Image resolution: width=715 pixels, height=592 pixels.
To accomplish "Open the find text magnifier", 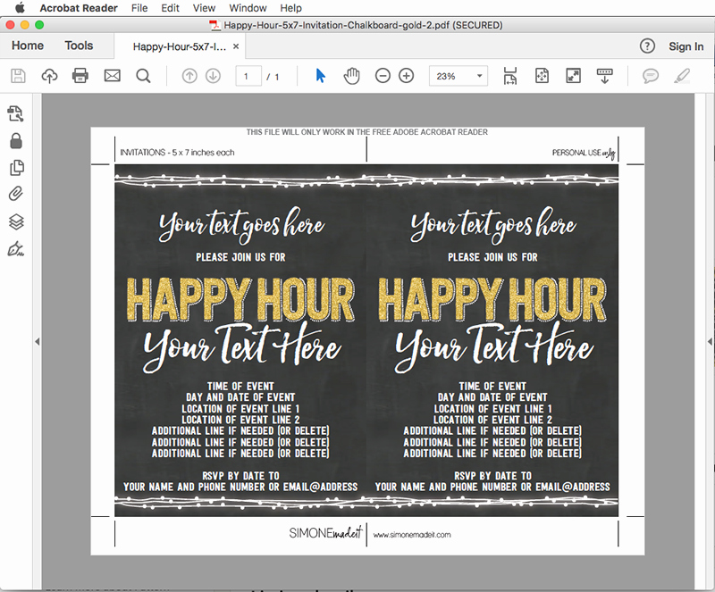I will [x=143, y=76].
